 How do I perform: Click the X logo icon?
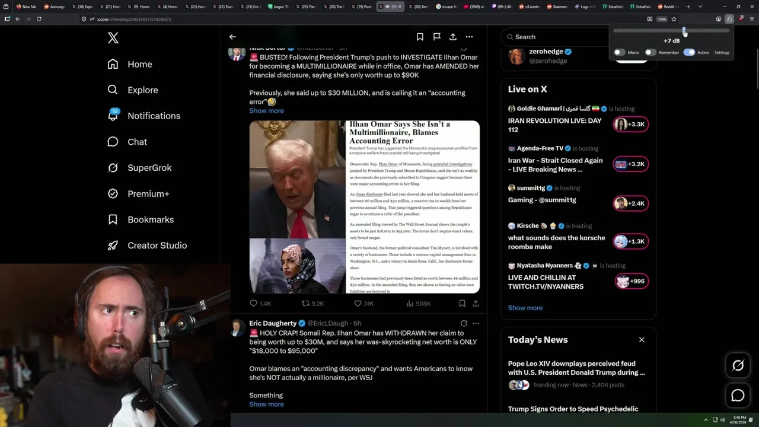113,38
